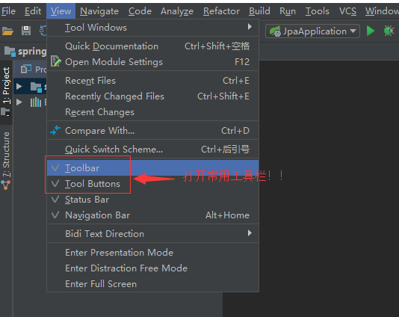
Task: Open the Navigate menu
Action: point(99,11)
